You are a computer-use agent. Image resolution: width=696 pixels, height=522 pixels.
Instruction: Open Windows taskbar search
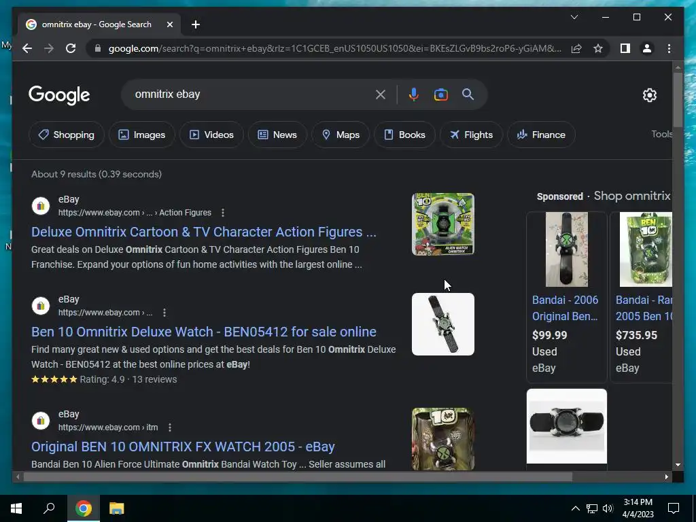tap(49, 508)
